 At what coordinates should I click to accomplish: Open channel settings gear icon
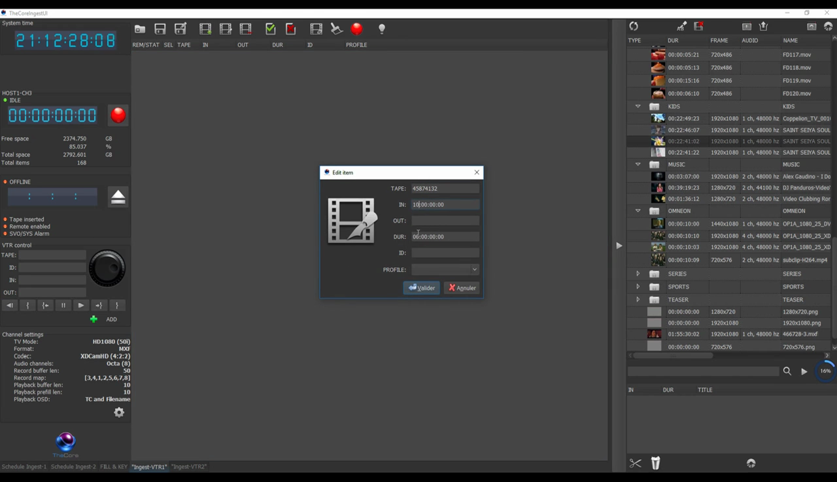tap(119, 412)
